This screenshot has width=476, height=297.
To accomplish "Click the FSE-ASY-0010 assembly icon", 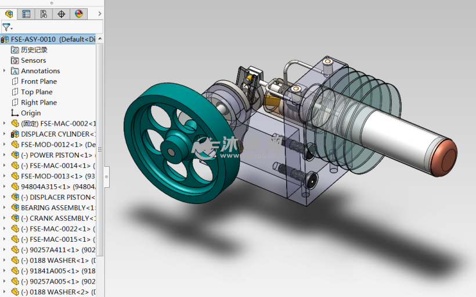I will [5, 39].
